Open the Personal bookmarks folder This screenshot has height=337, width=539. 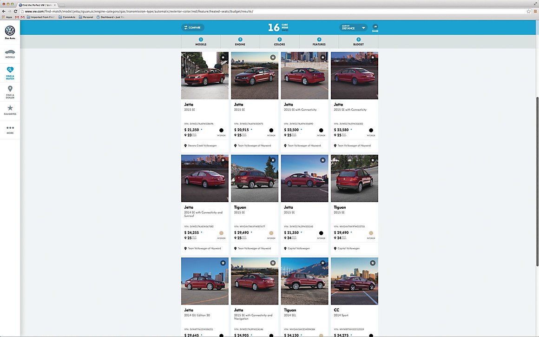point(86,17)
